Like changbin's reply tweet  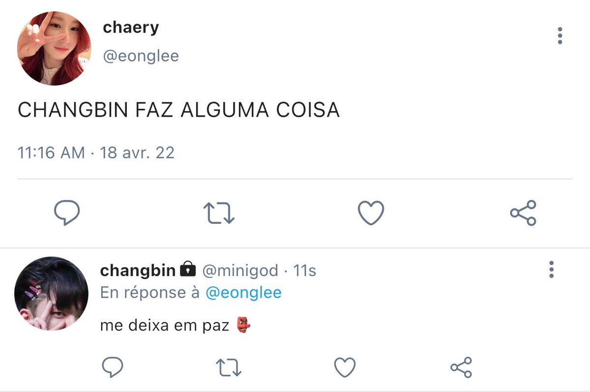click(x=345, y=367)
